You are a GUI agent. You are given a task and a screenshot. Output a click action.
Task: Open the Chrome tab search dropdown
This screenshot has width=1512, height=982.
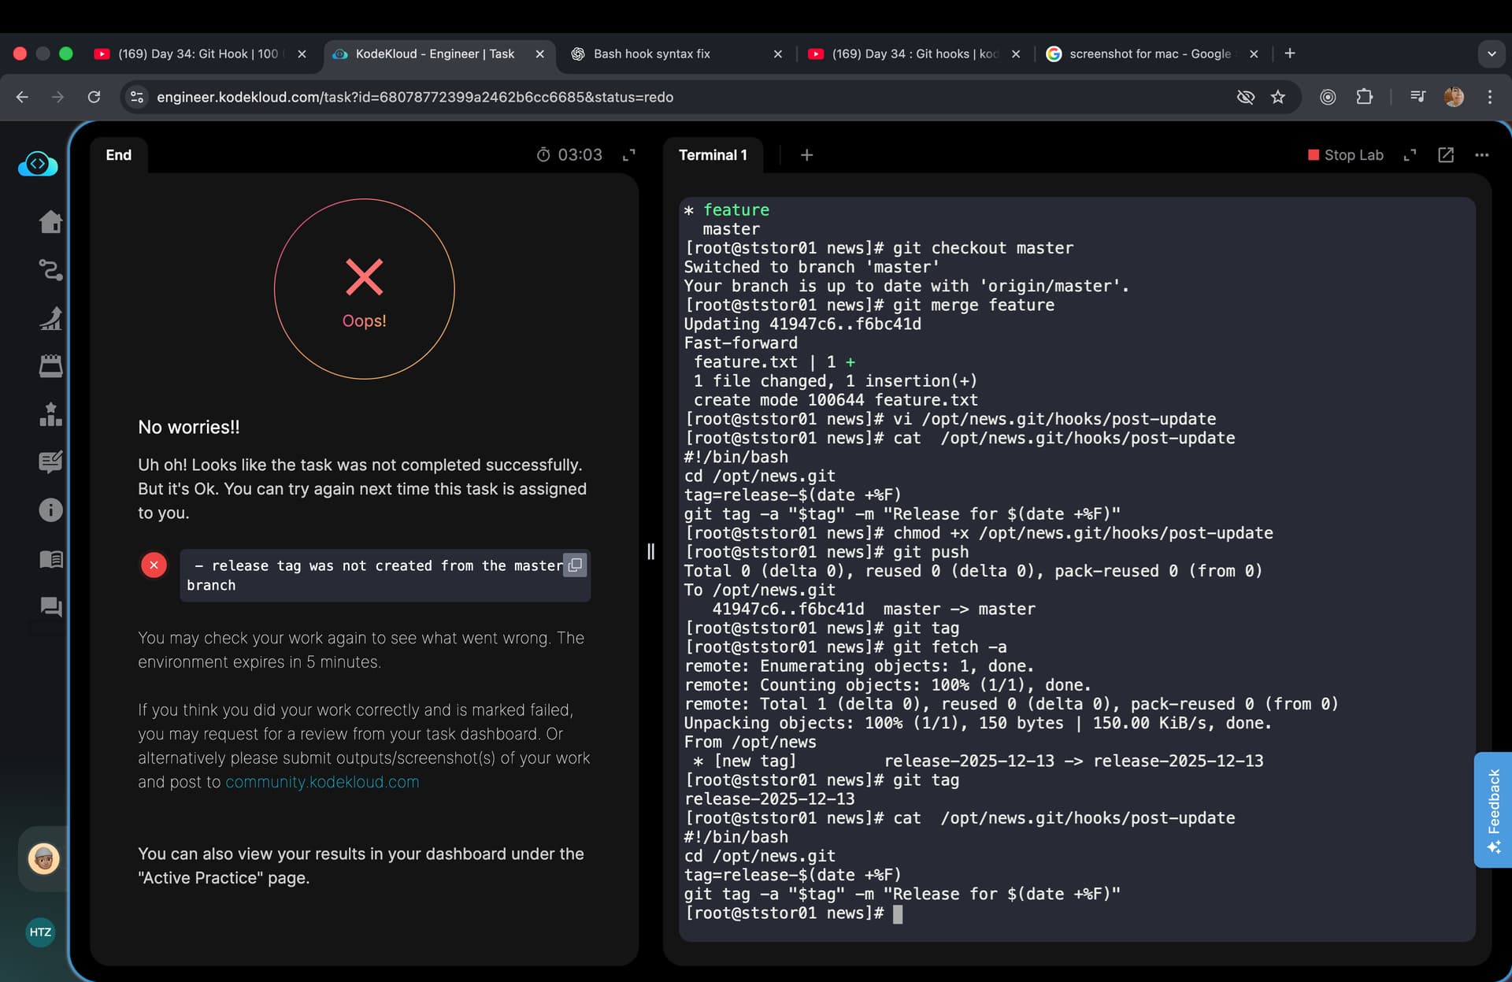(x=1491, y=54)
